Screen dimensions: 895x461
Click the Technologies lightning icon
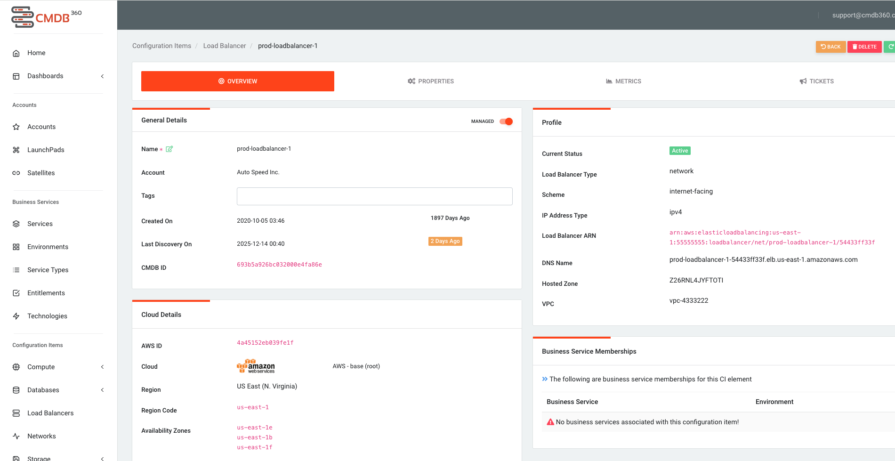coord(16,316)
